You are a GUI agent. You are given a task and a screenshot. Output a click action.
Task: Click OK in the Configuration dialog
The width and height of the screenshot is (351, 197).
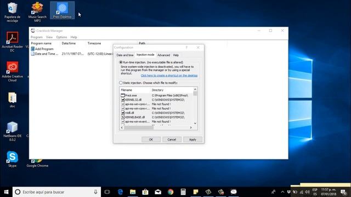[151, 140]
